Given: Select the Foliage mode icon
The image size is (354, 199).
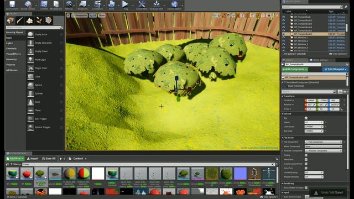Looking at the screenshot, I should (x=39, y=21).
